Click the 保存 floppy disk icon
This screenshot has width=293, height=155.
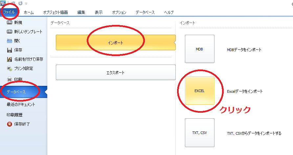(x=9, y=50)
